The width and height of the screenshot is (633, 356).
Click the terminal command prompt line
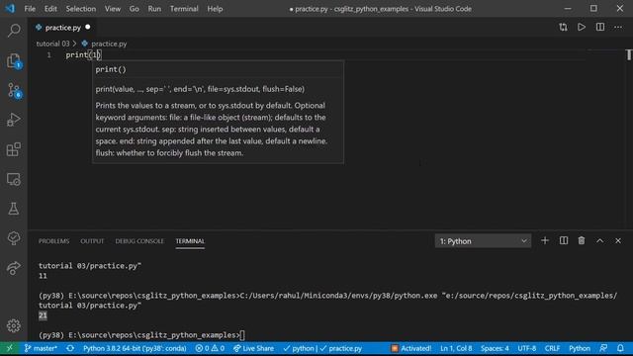[x=141, y=335]
